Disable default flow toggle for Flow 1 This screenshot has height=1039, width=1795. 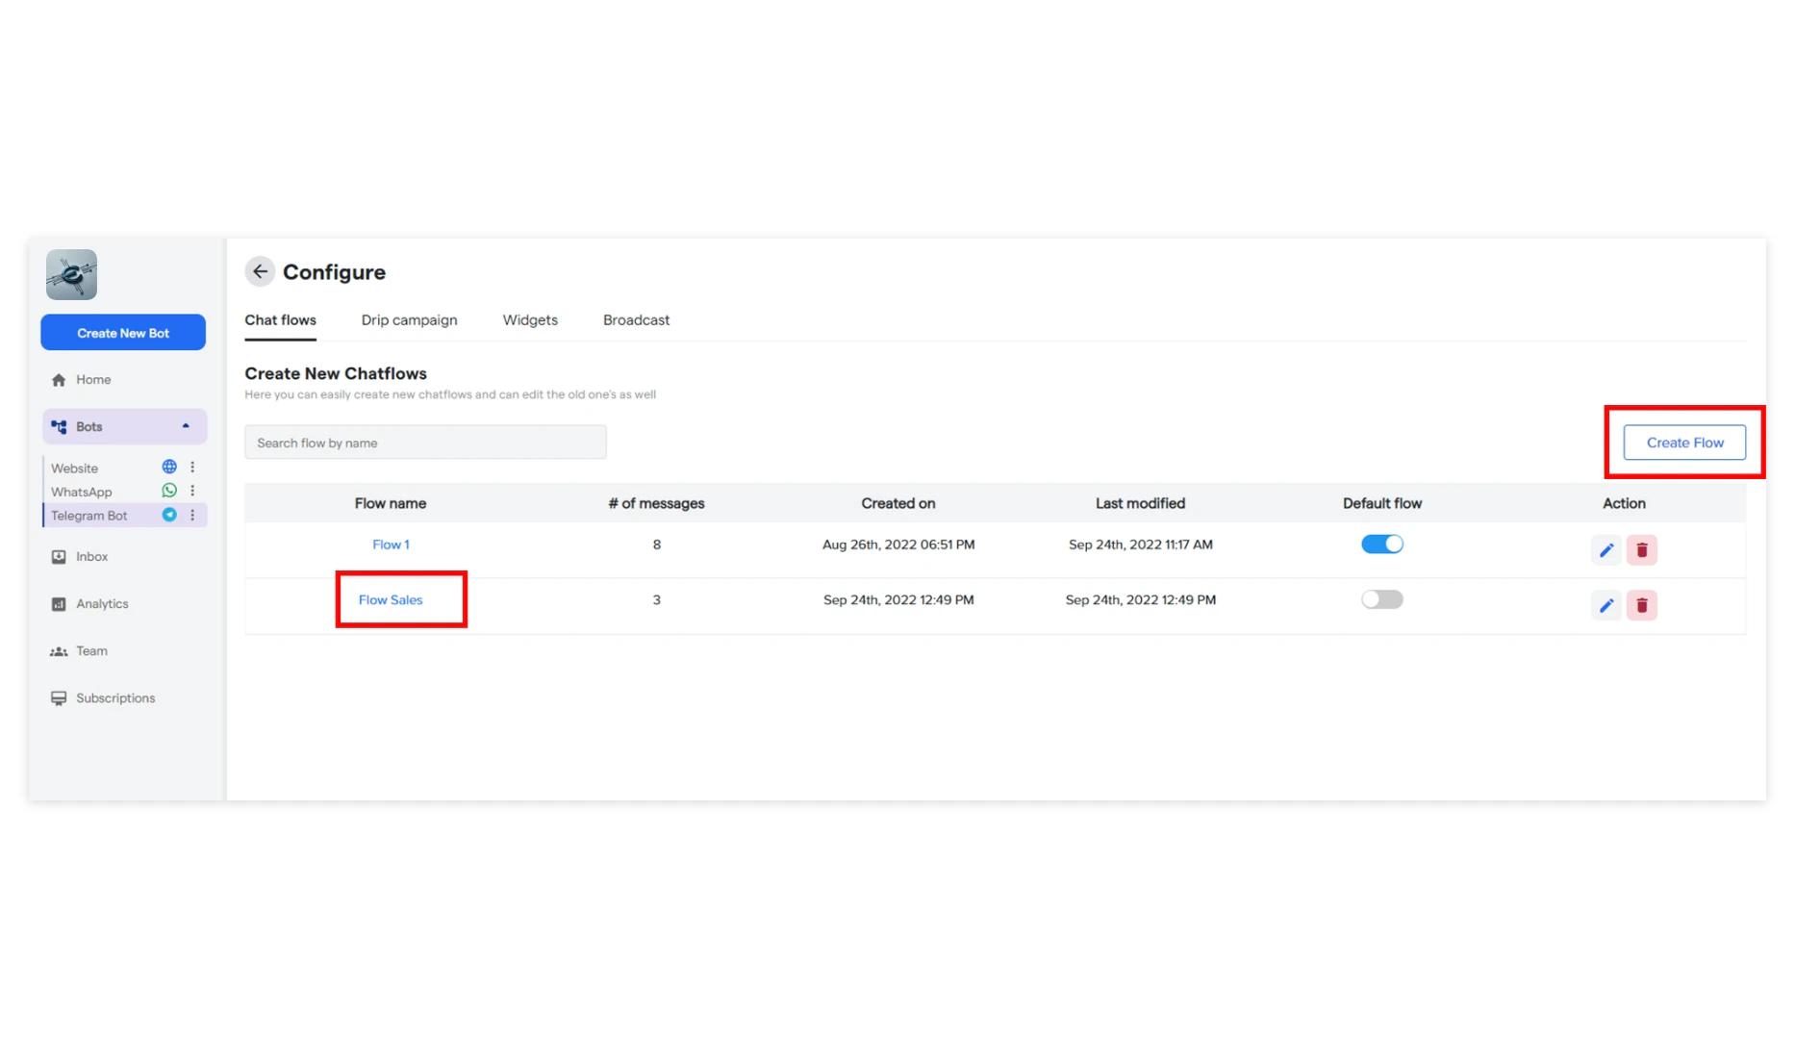(1381, 545)
